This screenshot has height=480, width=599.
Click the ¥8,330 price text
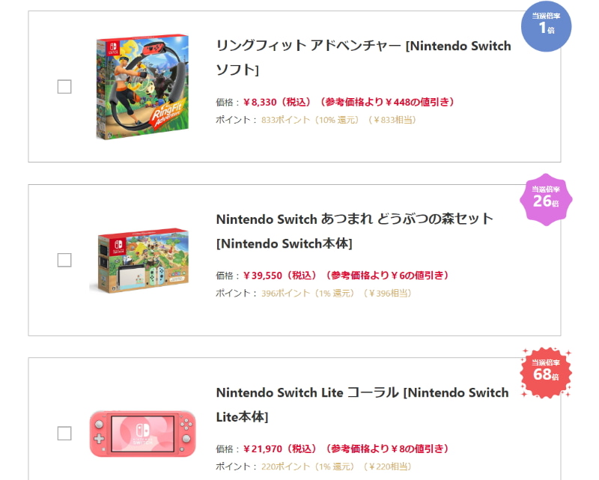[x=274, y=102]
